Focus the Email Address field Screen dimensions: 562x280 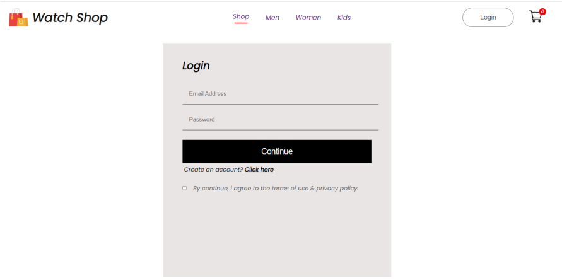pos(280,94)
